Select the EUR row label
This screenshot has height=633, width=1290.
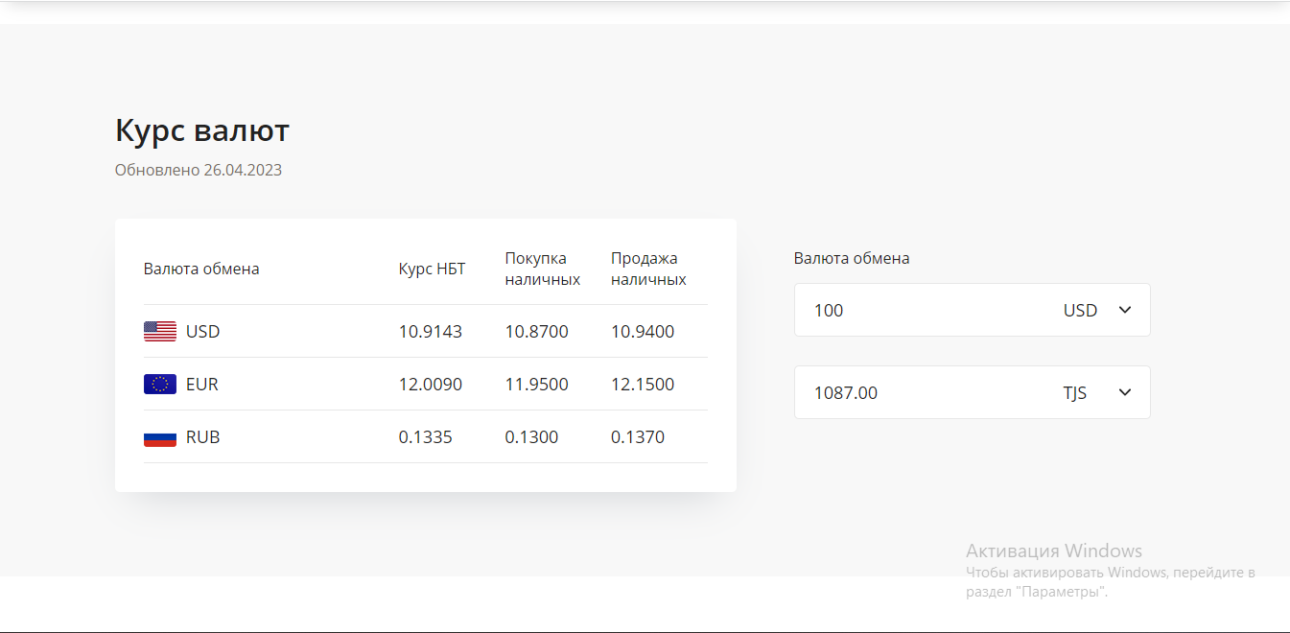[x=202, y=385]
